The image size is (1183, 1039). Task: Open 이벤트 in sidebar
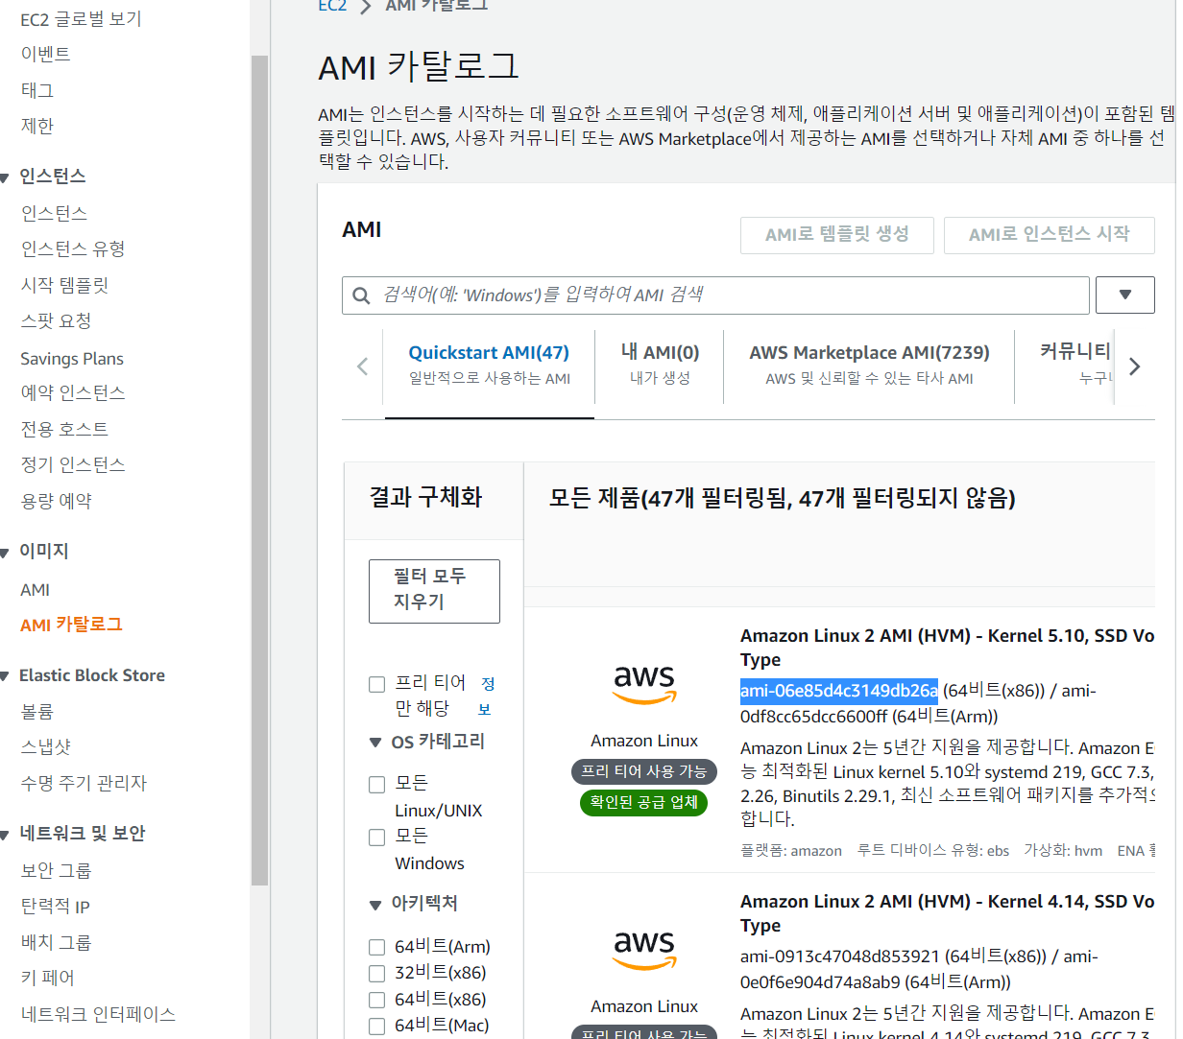[45, 54]
